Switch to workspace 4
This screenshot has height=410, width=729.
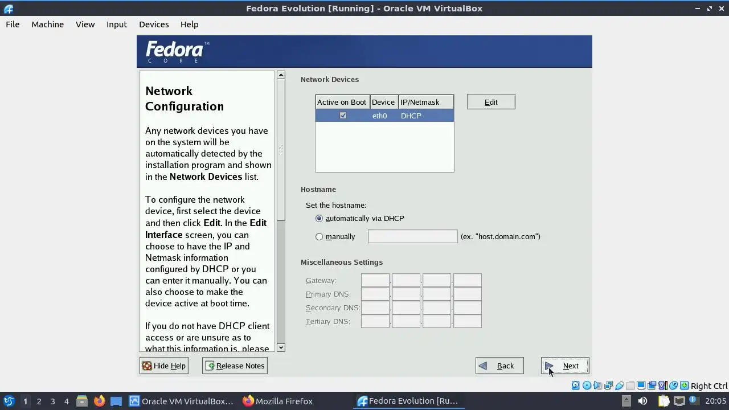point(66,401)
